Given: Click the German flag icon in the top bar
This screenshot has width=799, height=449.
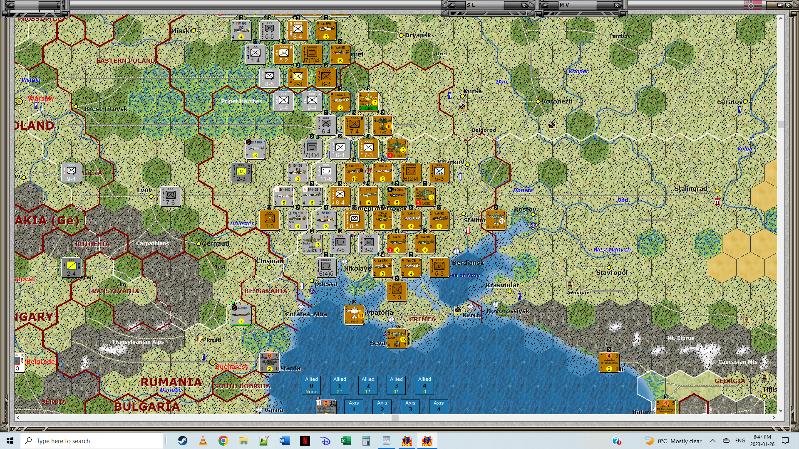Looking at the screenshot, I should point(753,5).
